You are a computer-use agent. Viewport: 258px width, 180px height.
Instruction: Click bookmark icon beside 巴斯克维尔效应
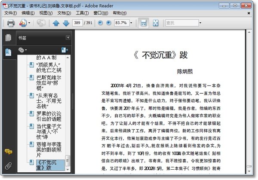click(x=31, y=77)
